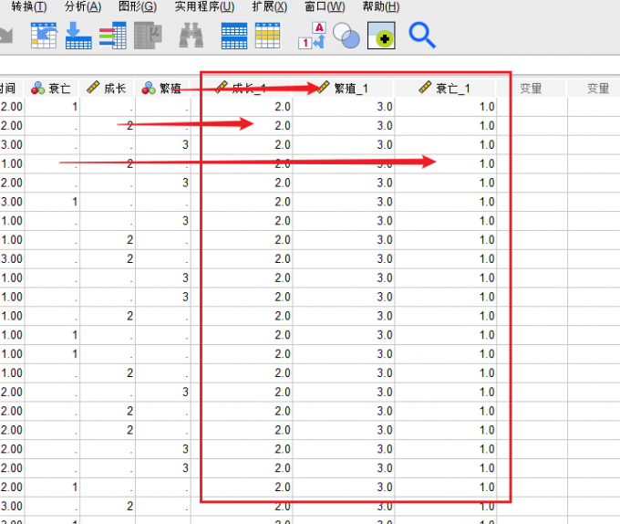
Task: Open the 转换(T) menu
Action: (x=29, y=6)
